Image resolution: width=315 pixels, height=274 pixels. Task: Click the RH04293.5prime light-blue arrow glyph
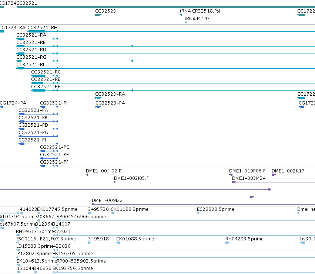(227, 243)
